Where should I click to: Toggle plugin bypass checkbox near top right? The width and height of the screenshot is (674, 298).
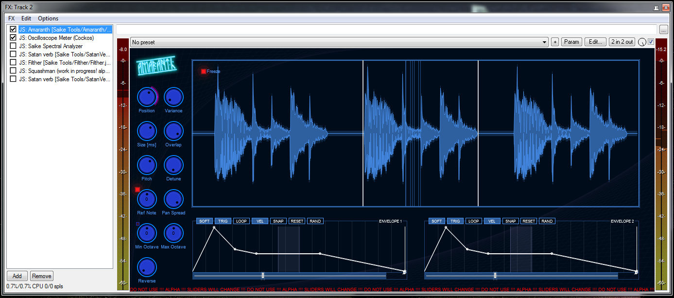(x=651, y=42)
